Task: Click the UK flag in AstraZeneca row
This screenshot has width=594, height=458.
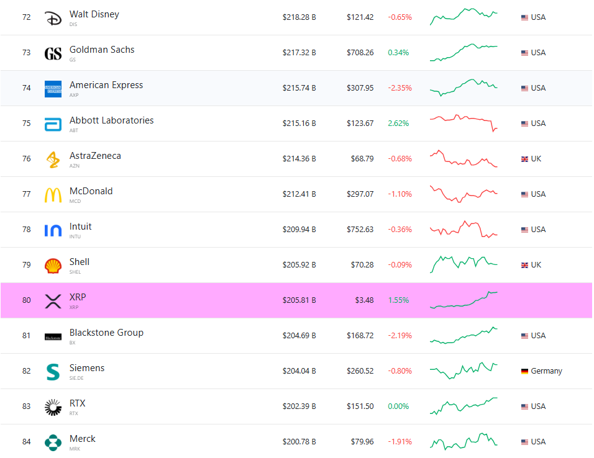Action: [x=524, y=159]
